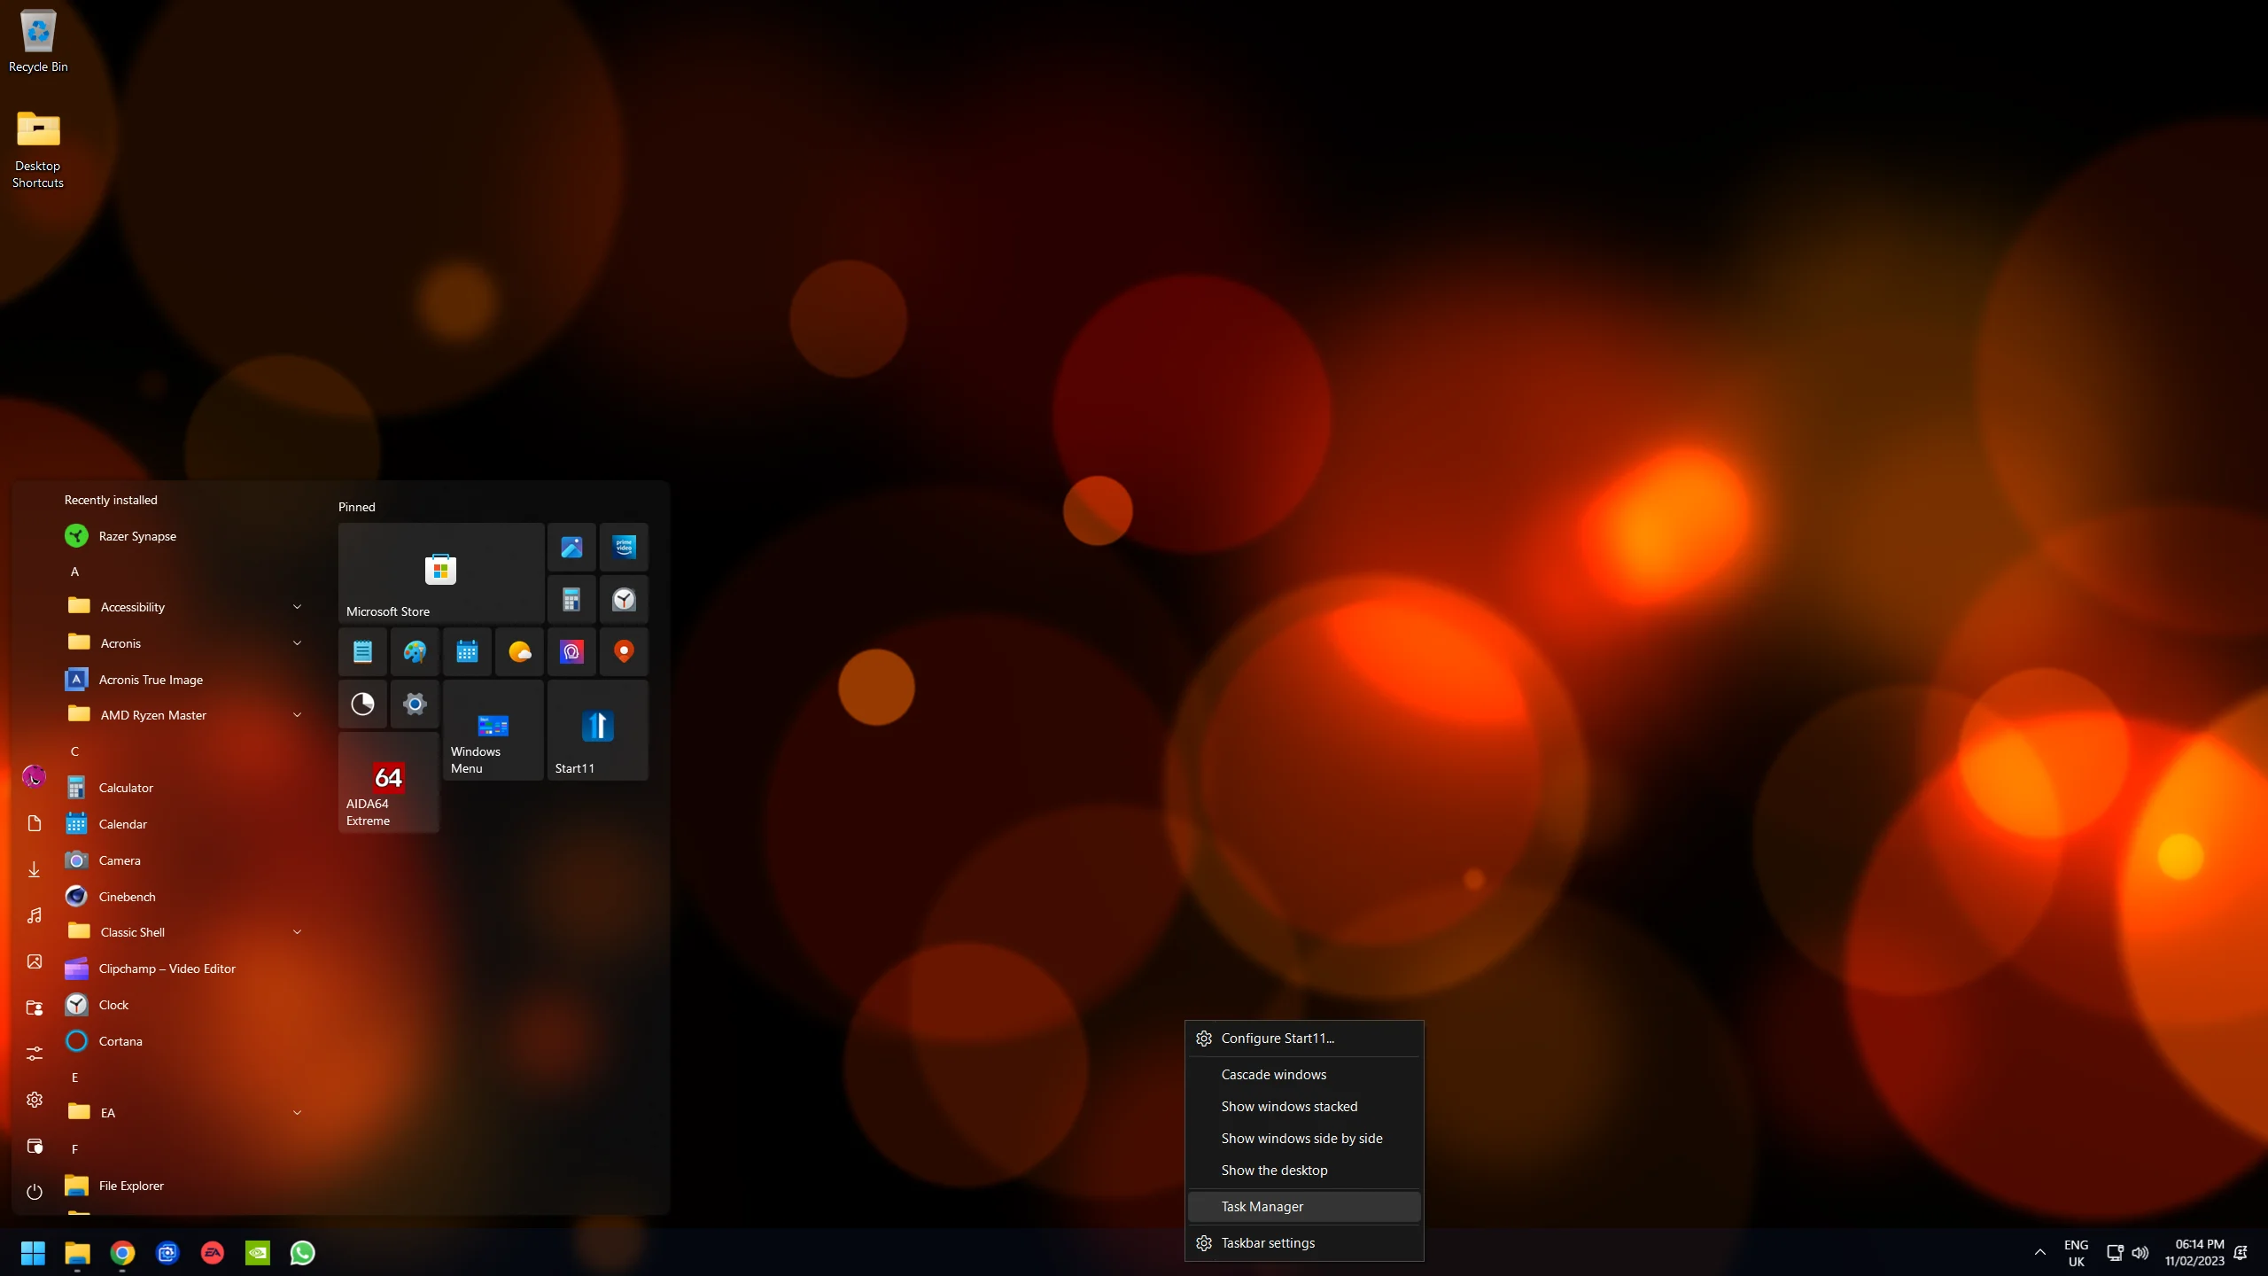The image size is (2268, 1276).
Task: Expand the EA folder
Action: tap(184, 1113)
